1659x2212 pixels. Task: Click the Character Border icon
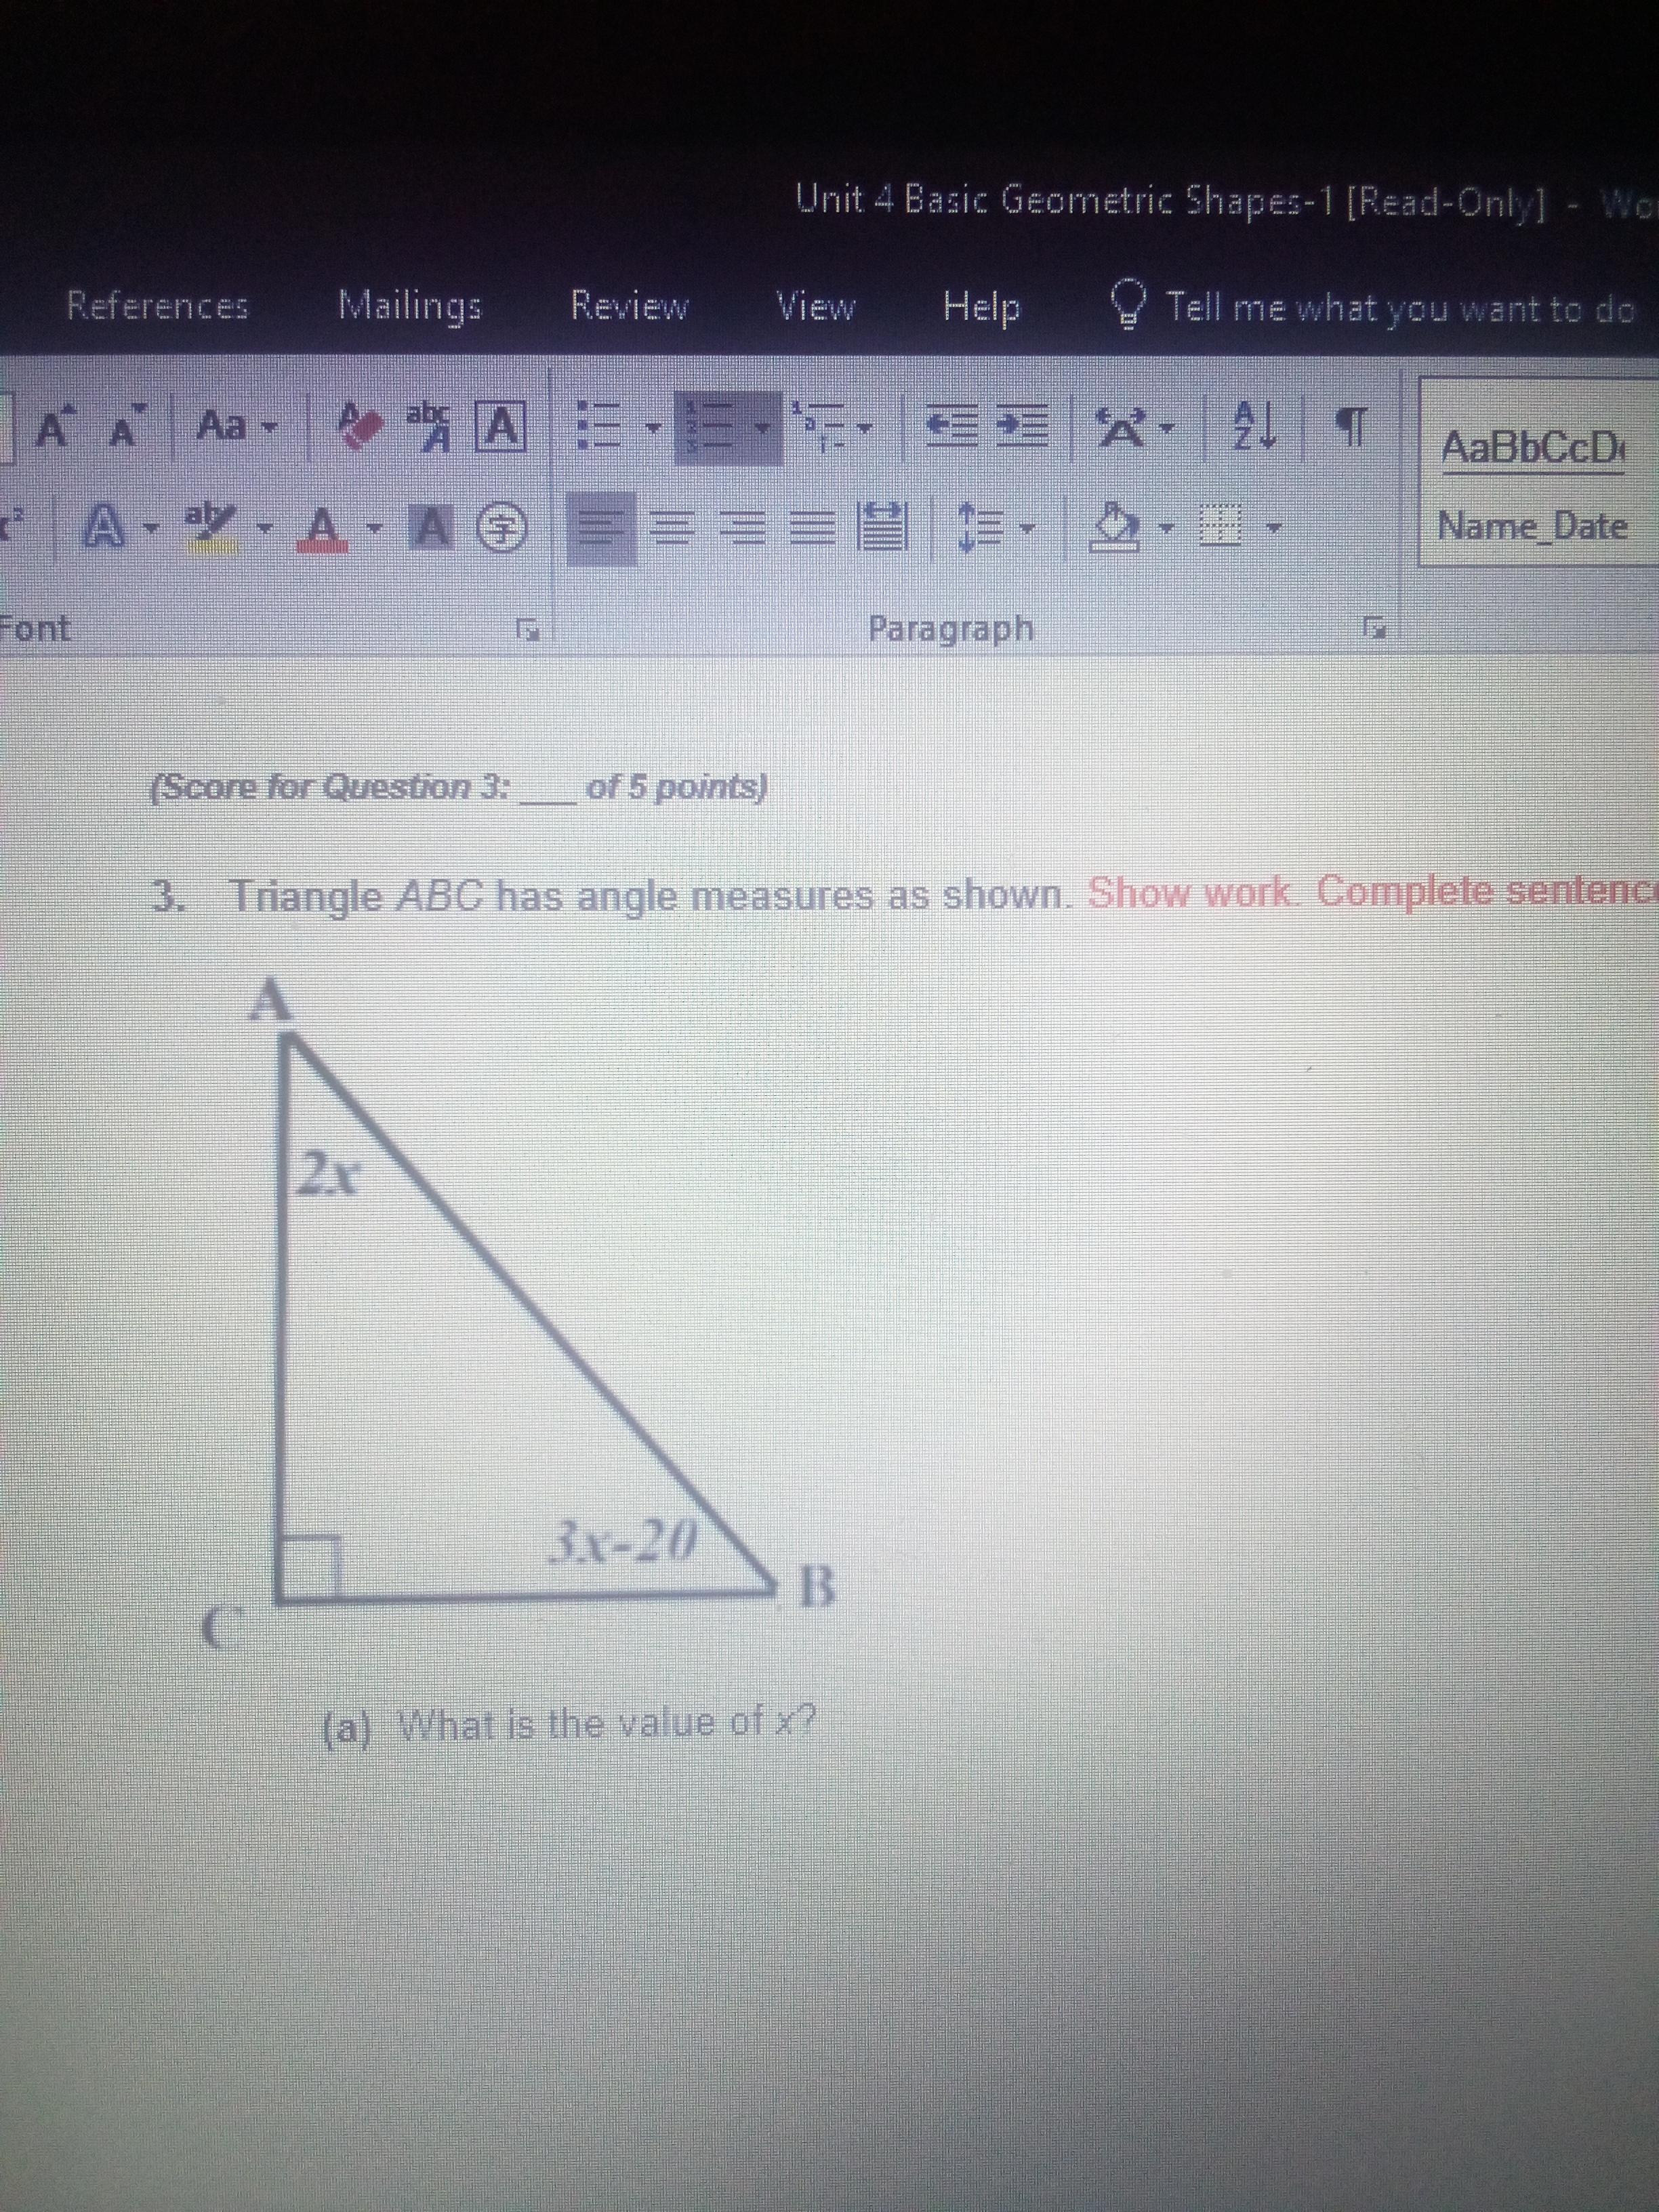point(502,428)
